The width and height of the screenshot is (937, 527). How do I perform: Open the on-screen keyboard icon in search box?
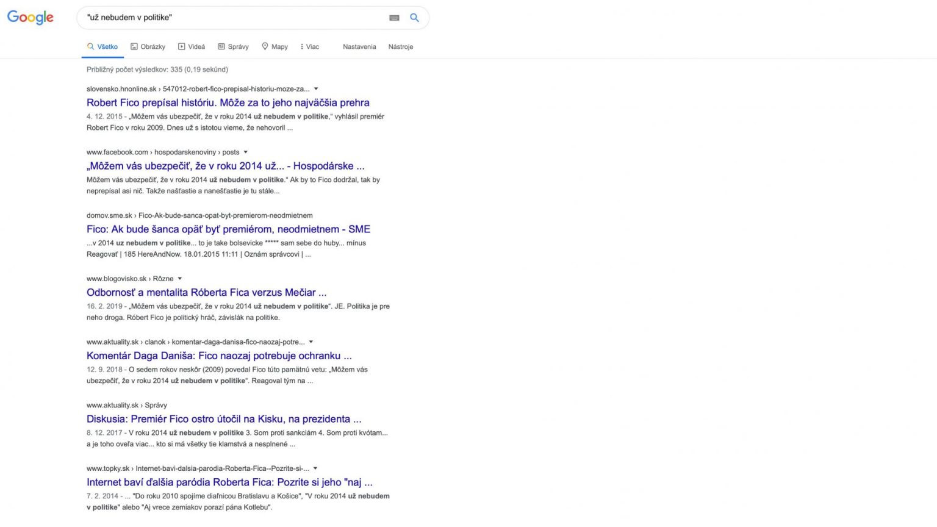click(x=394, y=18)
